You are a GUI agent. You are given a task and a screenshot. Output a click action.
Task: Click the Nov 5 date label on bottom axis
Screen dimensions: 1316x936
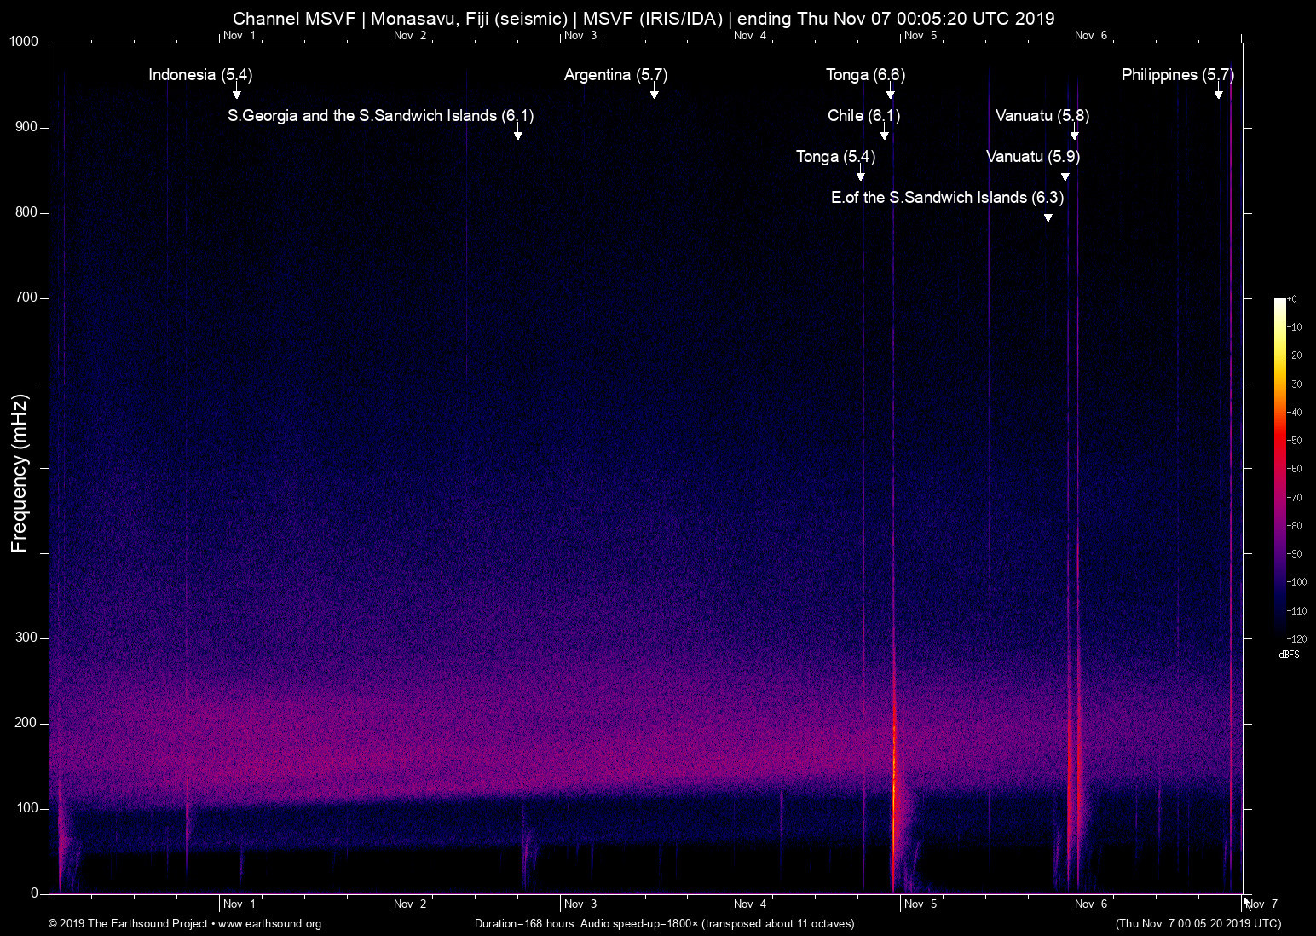click(919, 904)
